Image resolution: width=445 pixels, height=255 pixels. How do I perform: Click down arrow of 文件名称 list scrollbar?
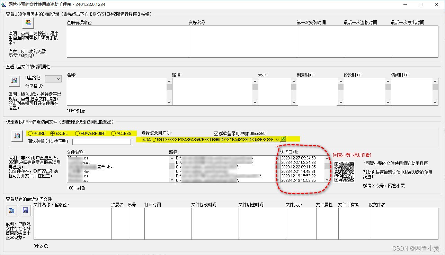click(172, 180)
